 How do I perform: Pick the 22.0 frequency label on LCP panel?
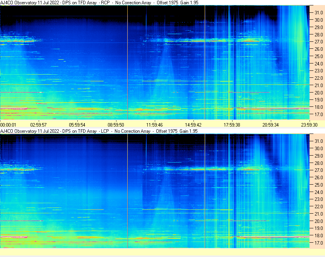click(319, 207)
